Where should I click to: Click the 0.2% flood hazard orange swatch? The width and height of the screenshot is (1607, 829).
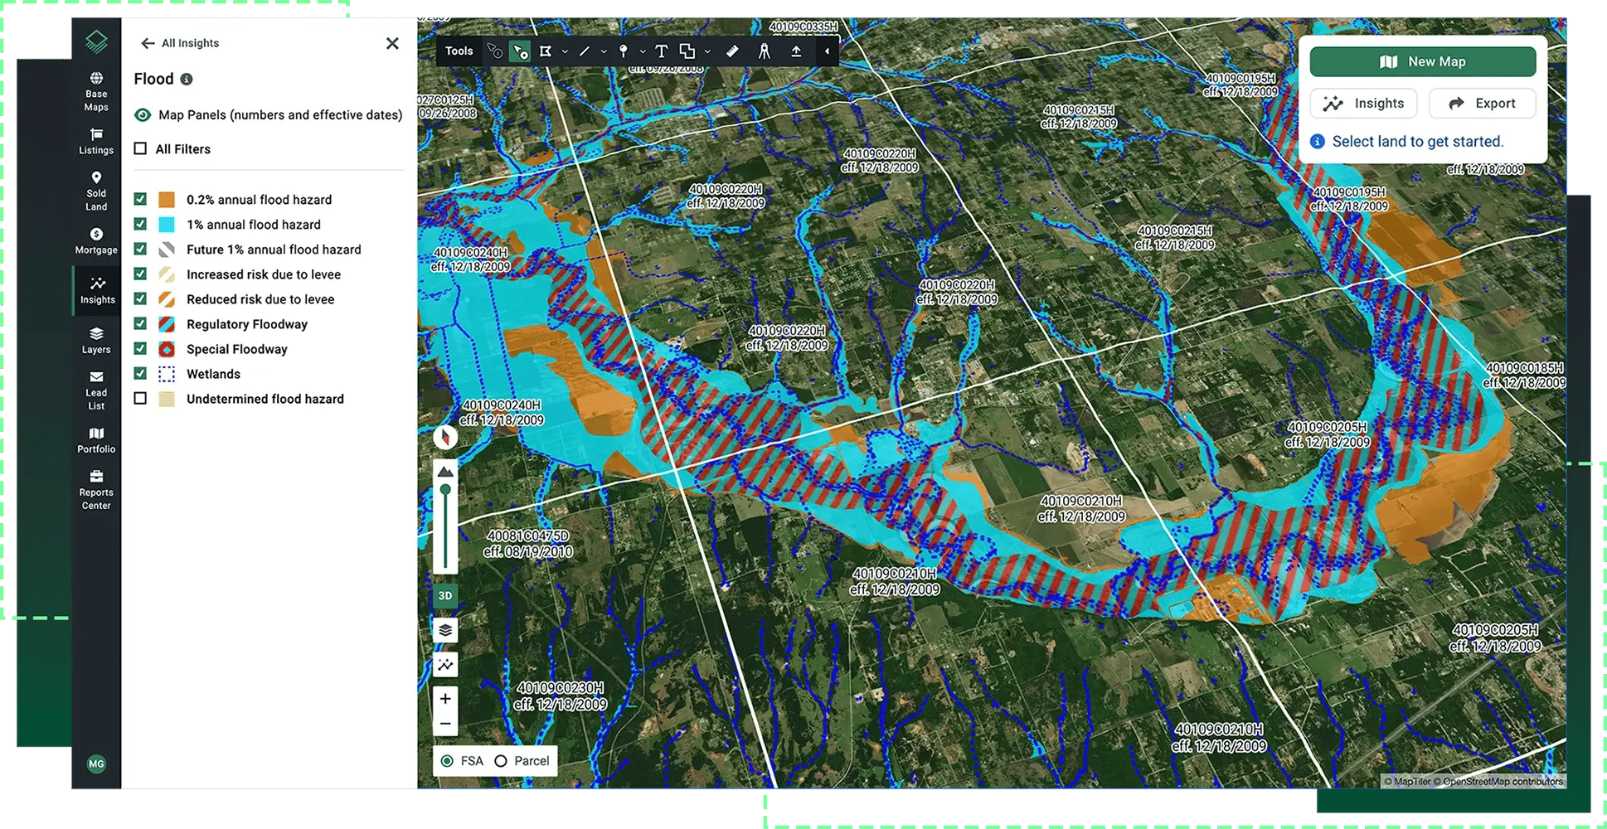(167, 199)
